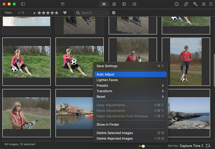Viewport: 215px width, 149px height.
Task: Select the rocky coastline lighthouse thumbnail
Action: (x=189, y=113)
